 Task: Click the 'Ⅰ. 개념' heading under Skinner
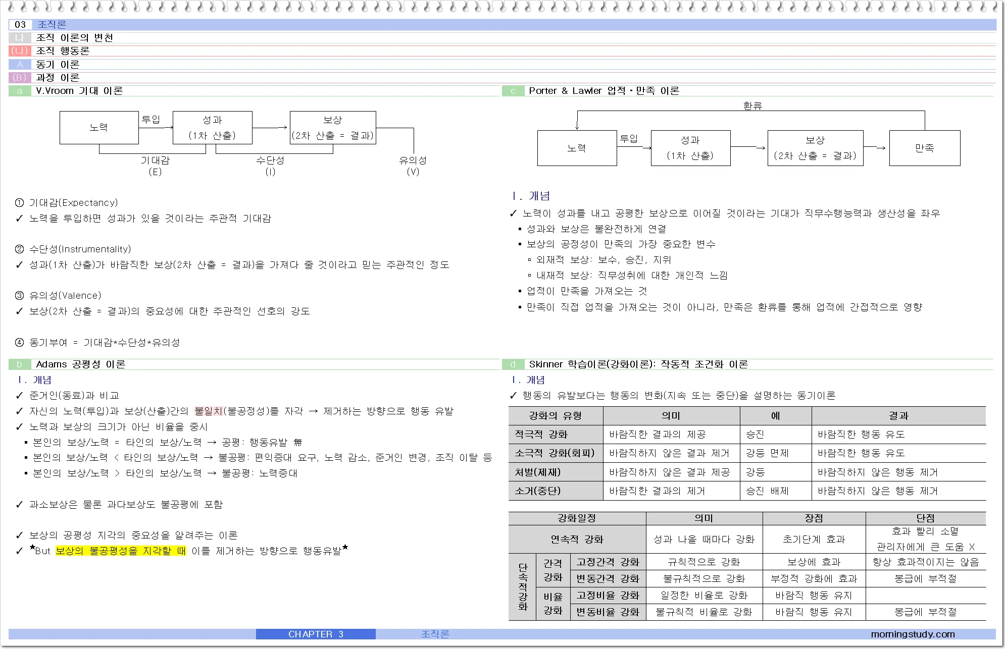coord(528,380)
